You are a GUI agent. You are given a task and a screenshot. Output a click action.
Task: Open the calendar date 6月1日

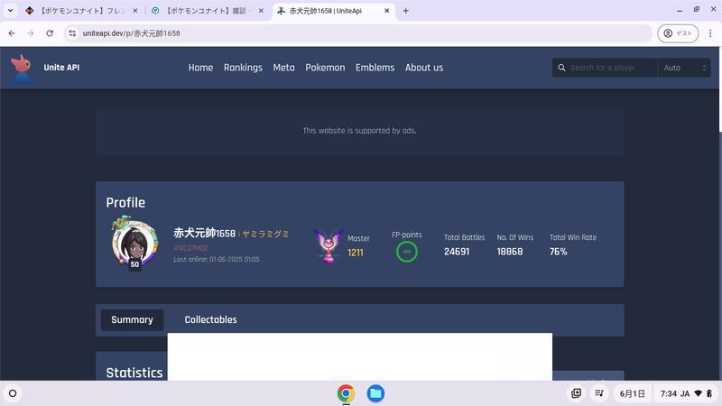(633, 393)
